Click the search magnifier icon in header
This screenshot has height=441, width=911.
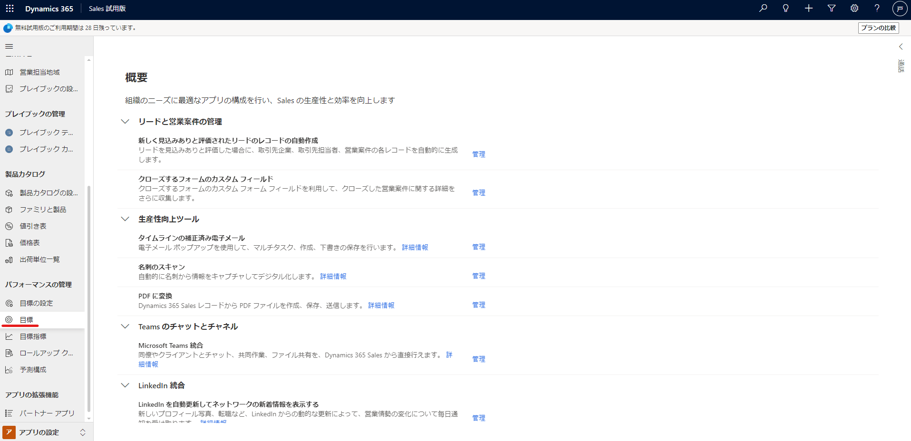763,8
